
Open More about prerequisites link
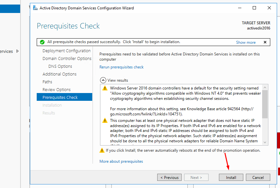pos(121,161)
